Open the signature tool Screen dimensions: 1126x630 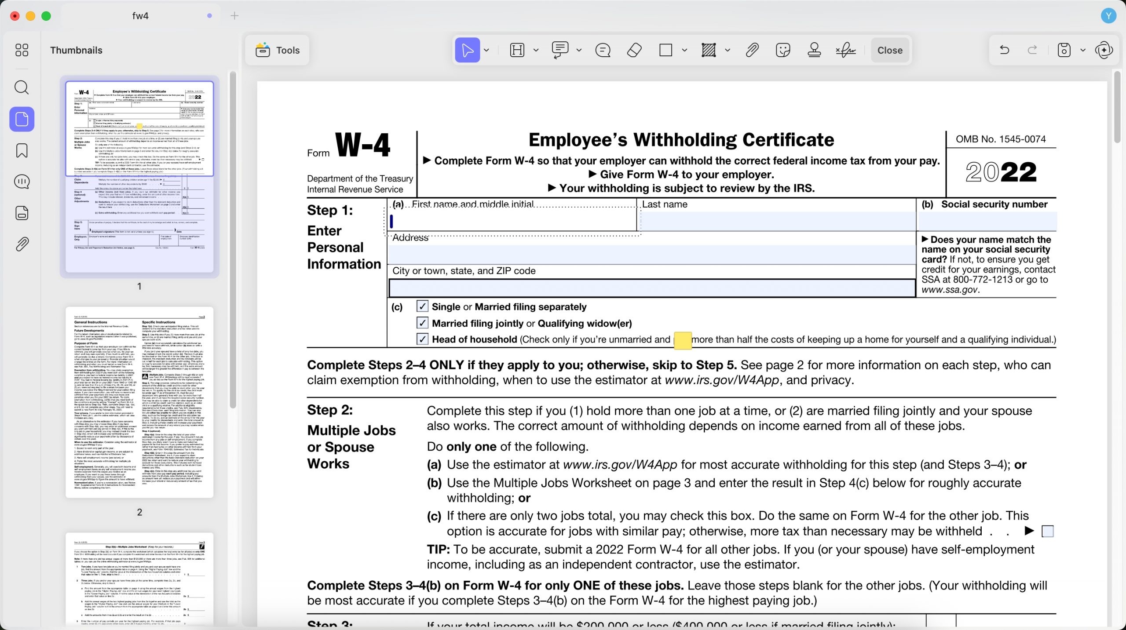click(x=845, y=50)
